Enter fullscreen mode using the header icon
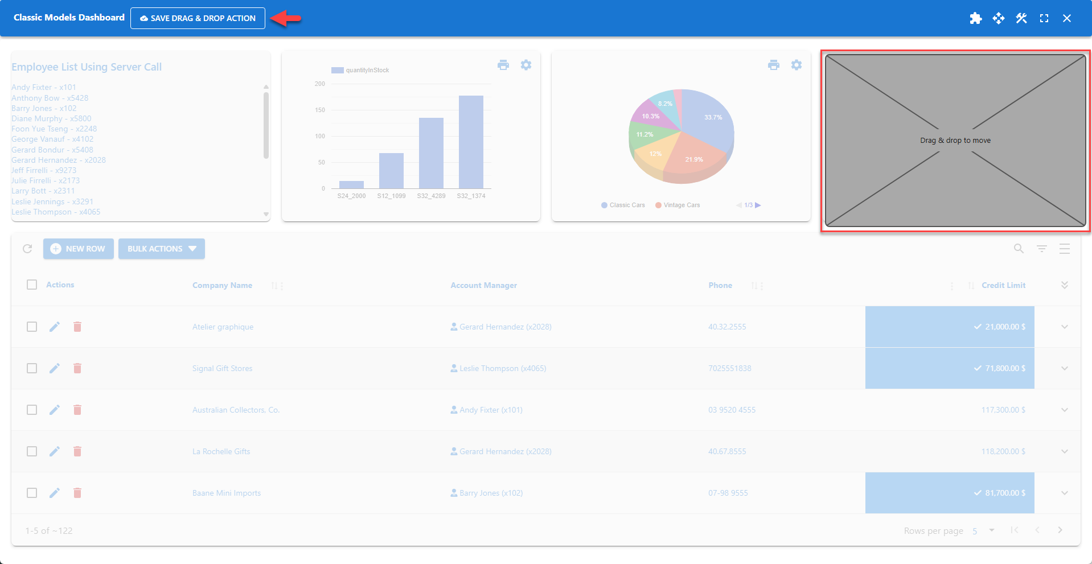Image resolution: width=1092 pixels, height=564 pixels. (x=1044, y=18)
